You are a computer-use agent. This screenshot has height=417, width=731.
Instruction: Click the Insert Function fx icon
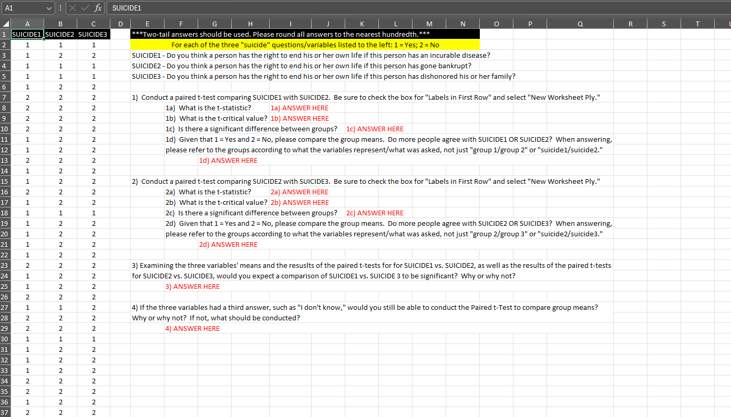(98, 8)
